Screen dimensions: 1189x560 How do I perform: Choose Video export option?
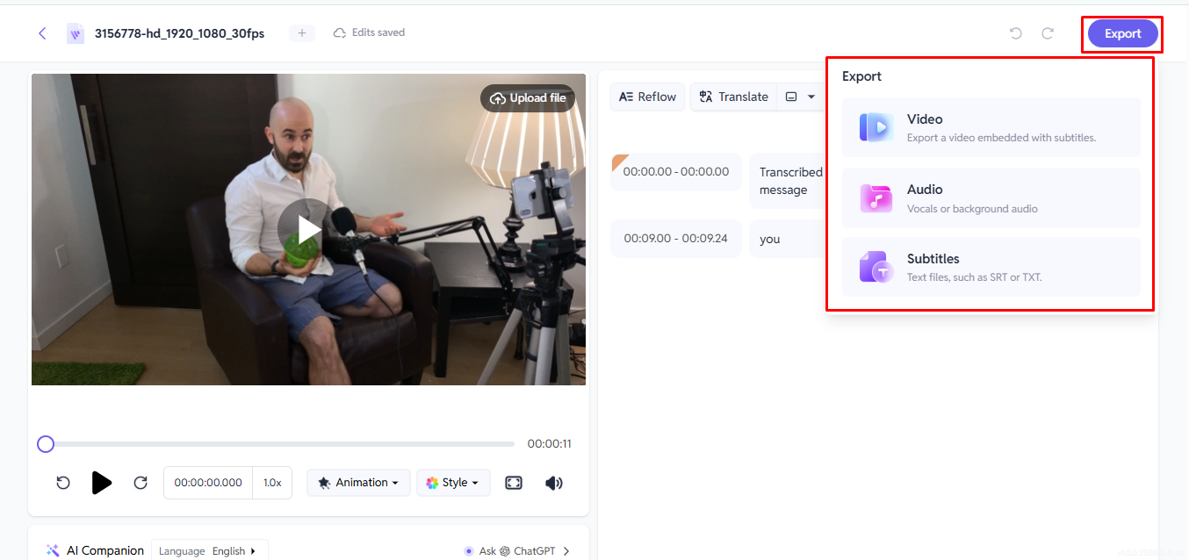pos(991,127)
